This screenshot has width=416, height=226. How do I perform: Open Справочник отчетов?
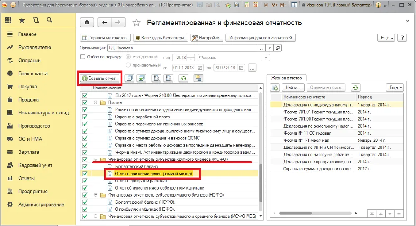[x=105, y=38]
